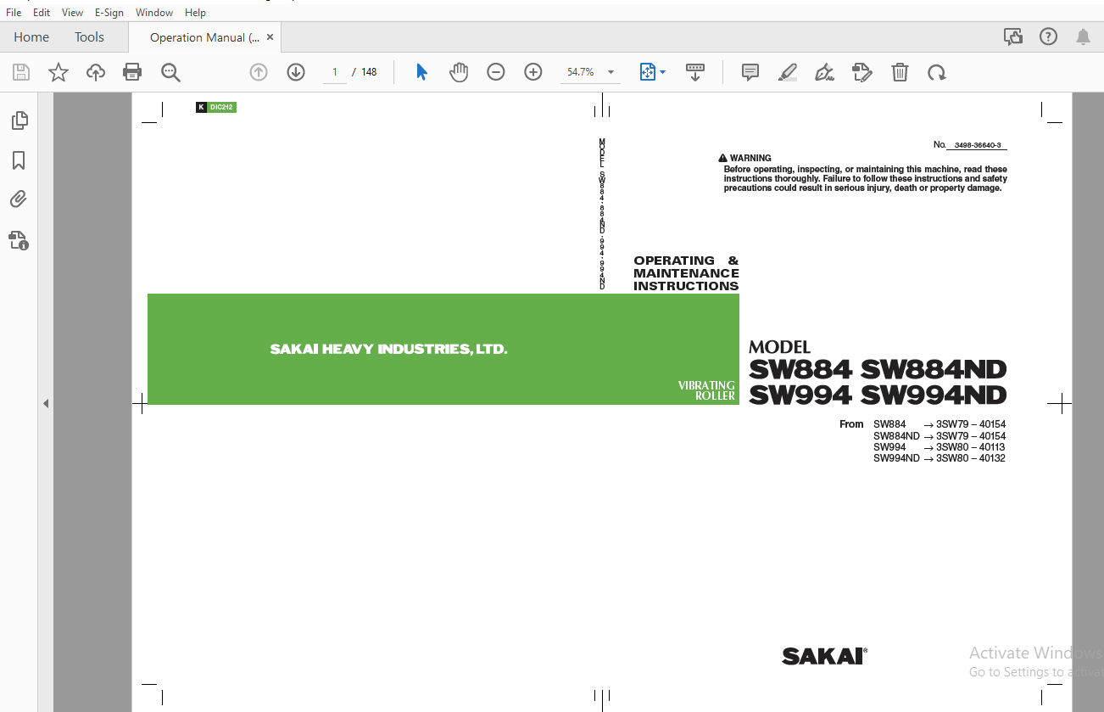Click the SW994 SW994ND model heading
Viewport: 1104px width, 712px height.
[x=878, y=395]
